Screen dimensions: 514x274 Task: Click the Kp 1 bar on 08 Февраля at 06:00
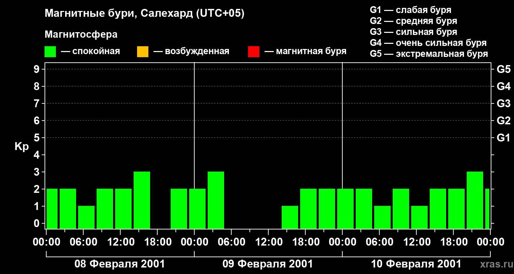point(86,217)
